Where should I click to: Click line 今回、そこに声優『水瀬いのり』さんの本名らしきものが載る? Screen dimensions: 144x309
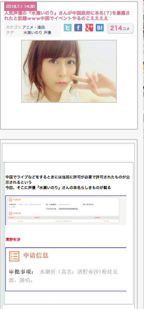pyautogui.click(x=58, y=188)
